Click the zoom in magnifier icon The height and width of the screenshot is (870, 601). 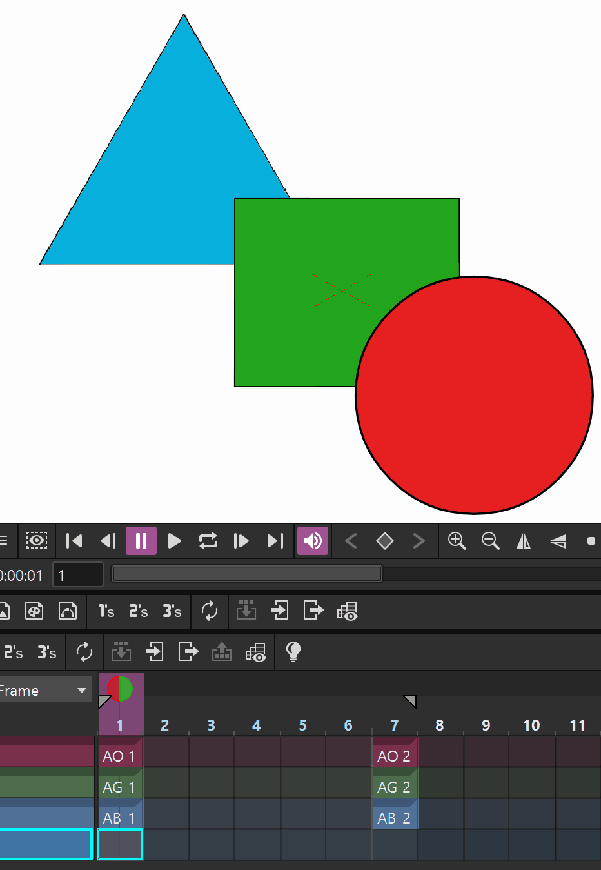457,541
